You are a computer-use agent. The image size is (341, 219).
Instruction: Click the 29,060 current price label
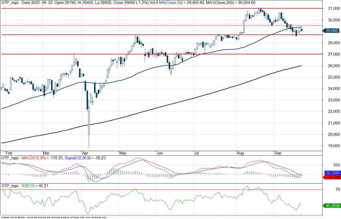click(x=332, y=31)
